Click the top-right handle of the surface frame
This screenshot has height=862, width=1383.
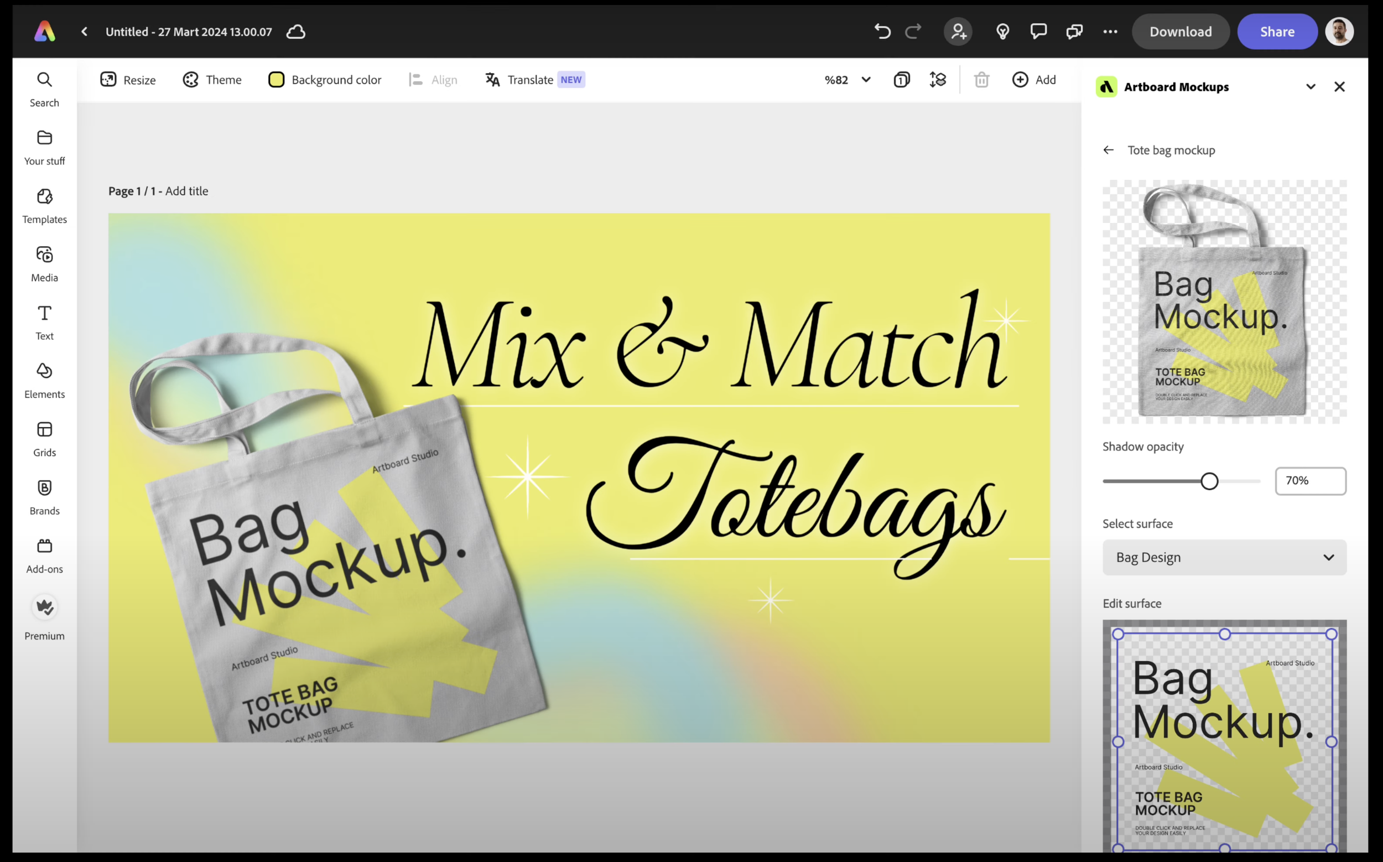1331,634
